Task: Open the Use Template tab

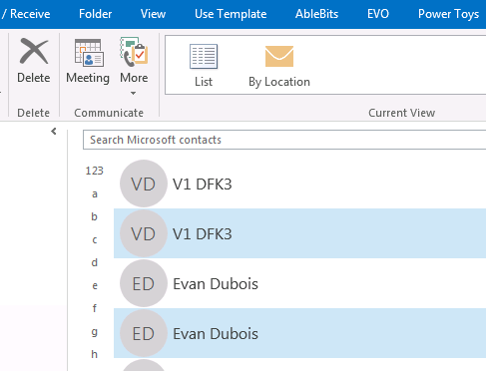Action: (231, 14)
